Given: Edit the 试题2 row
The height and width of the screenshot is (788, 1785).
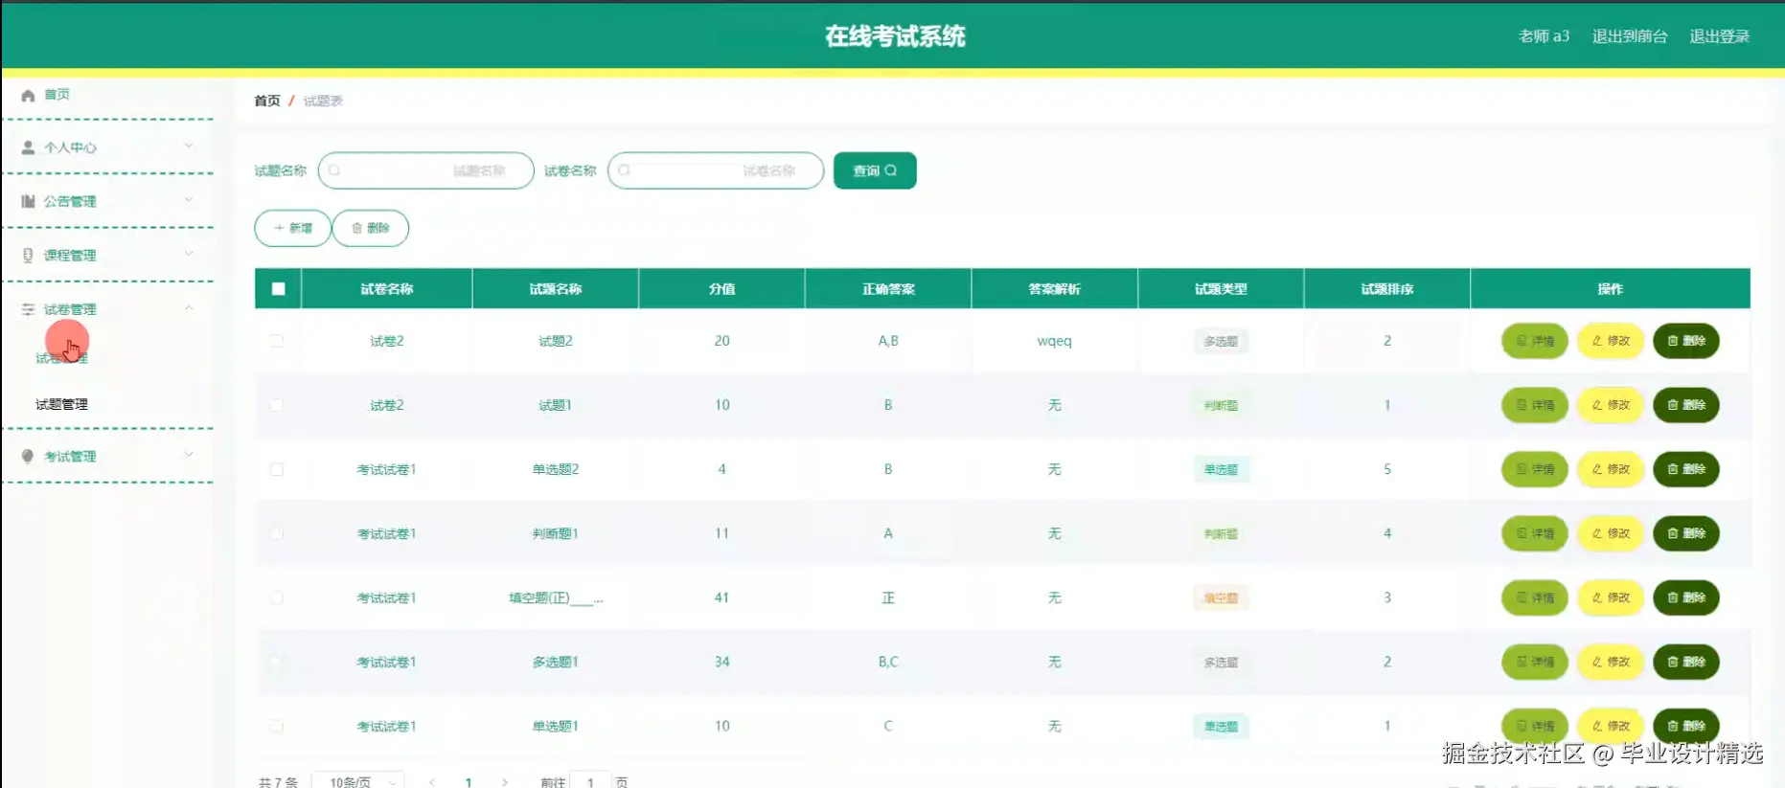Looking at the screenshot, I should 1611,341.
